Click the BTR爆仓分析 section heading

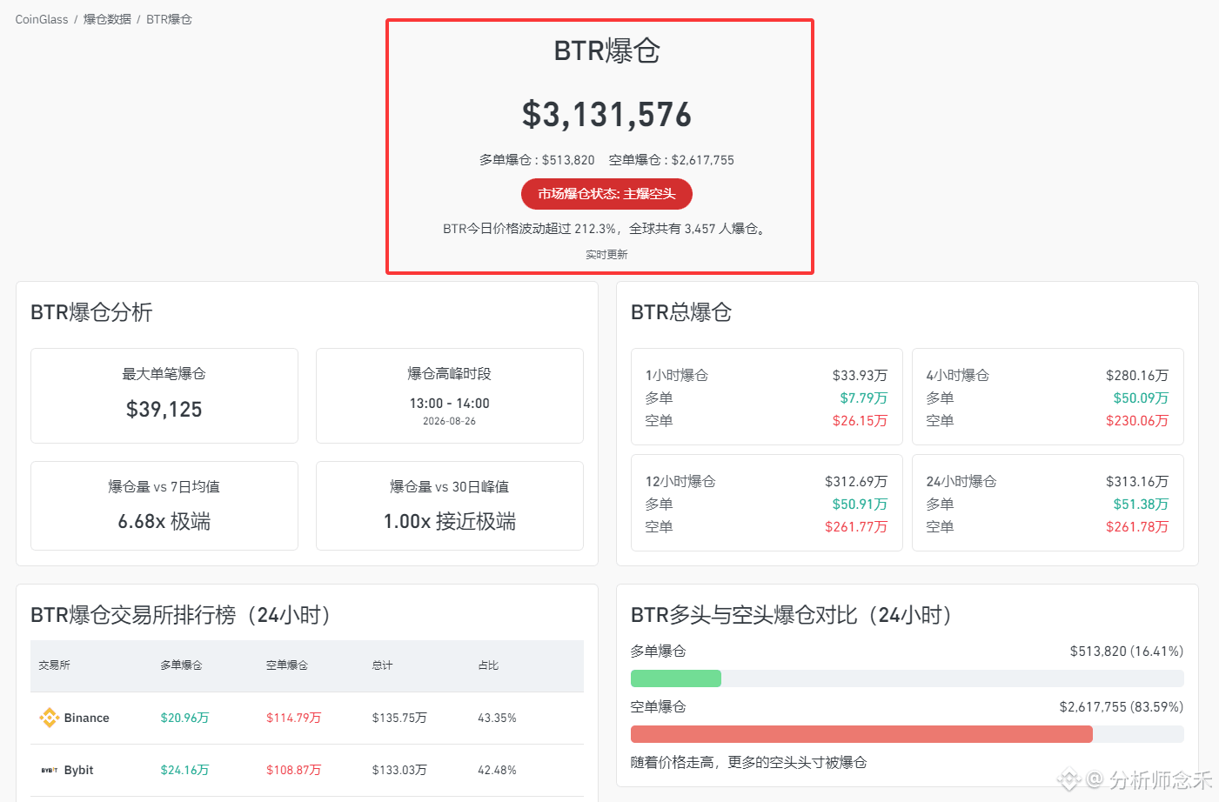pyautogui.click(x=91, y=312)
